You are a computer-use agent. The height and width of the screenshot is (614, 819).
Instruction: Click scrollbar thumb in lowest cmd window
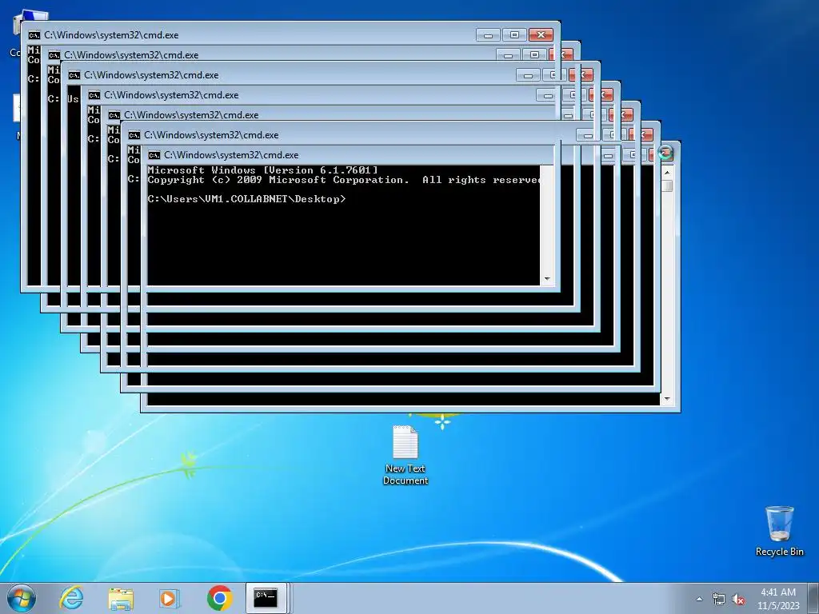coord(667,185)
